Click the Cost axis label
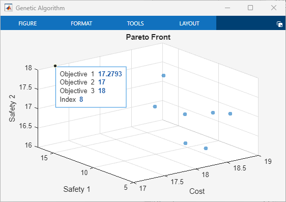 tap(197, 191)
